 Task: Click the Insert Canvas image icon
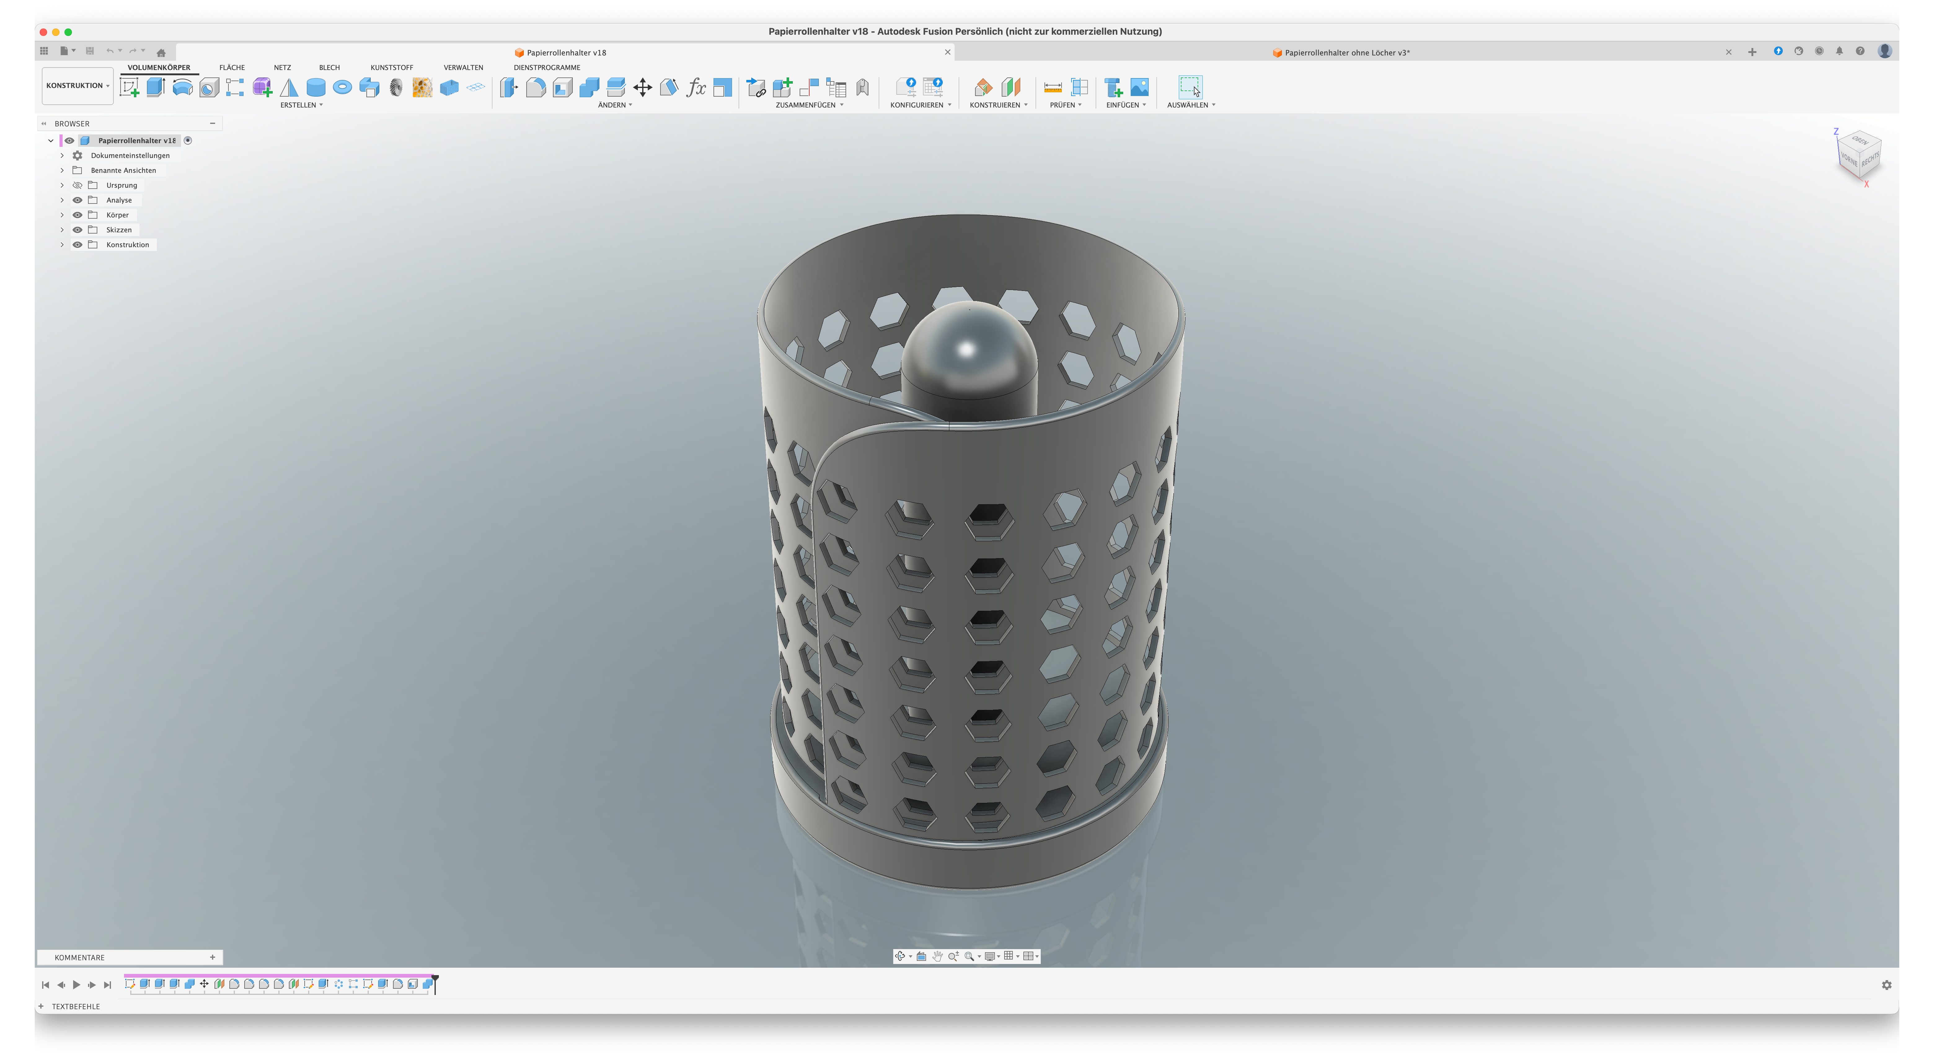[1140, 88]
